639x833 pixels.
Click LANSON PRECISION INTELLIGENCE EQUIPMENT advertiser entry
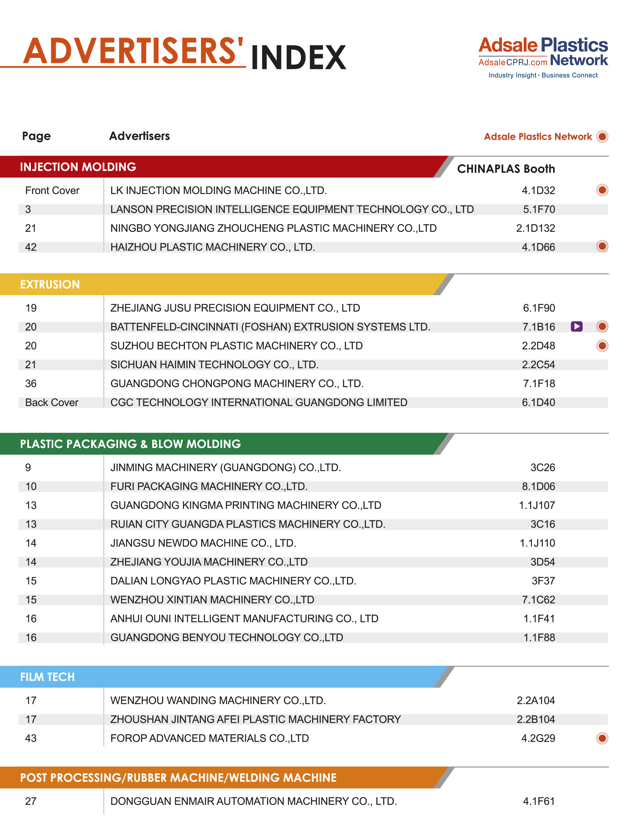292,209
